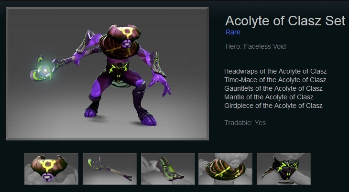Viewport: 349px width, 192px height.
Task: Click the blue Rare rarity label
Action: [x=233, y=32]
